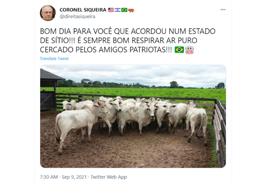Click the Sep 9, 2021 date
This screenshot has width=255, height=182.
74,177
